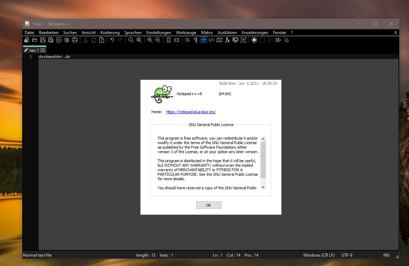The image size is (409, 266).
Task: Click the UTF-8 encoding status entry
Action: tap(347, 255)
